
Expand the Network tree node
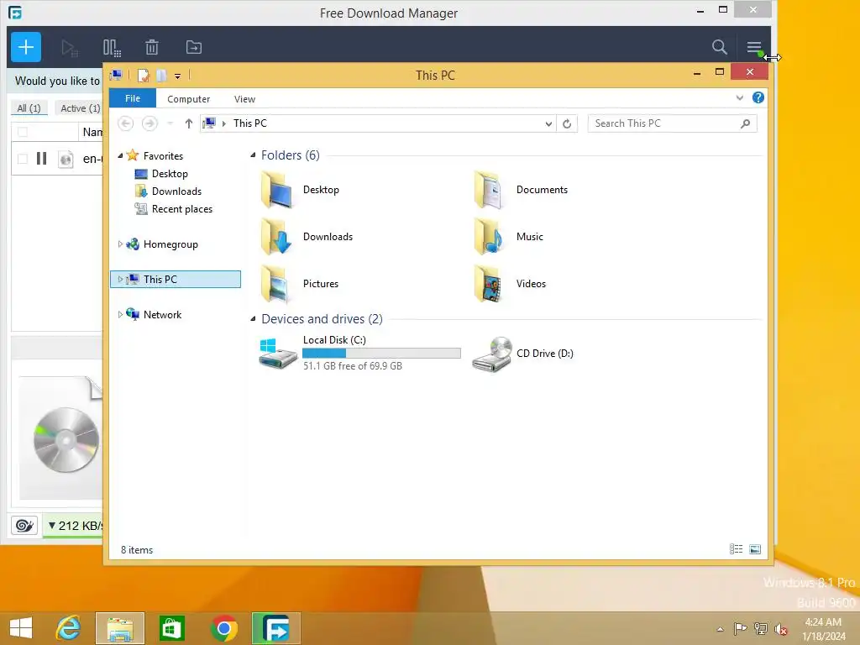click(120, 314)
